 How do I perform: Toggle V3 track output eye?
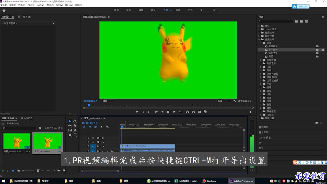[x=102, y=138]
